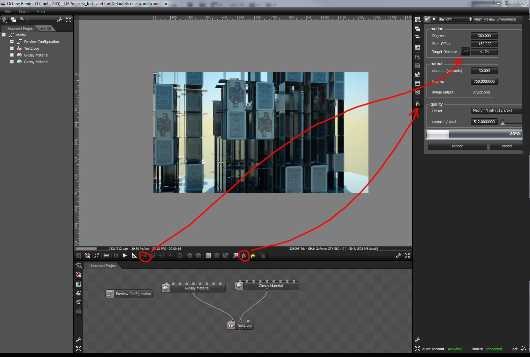Click the Target Distance value field
The height and width of the screenshot is (357, 530).
[x=484, y=52]
